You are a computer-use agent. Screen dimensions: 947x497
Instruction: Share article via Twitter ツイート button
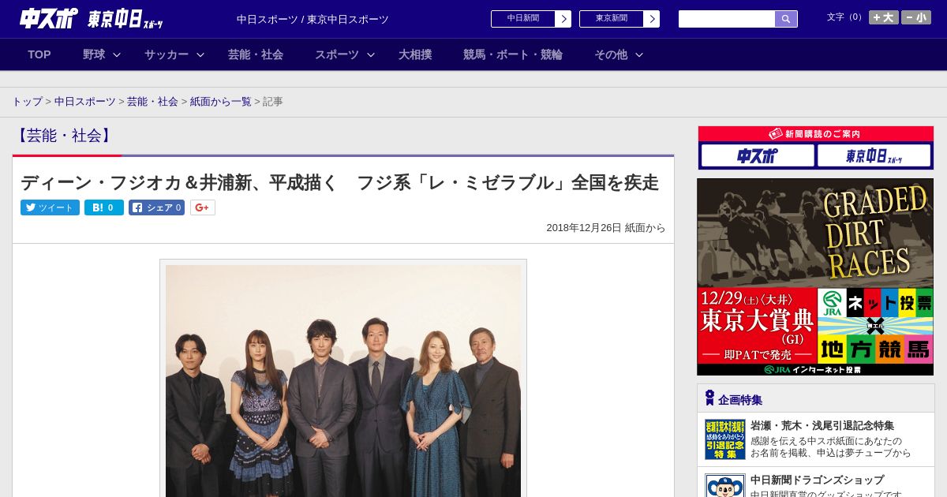(x=50, y=207)
